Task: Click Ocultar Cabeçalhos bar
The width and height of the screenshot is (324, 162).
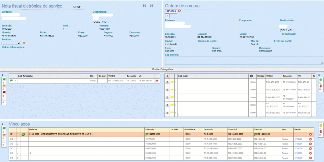Action: point(162,69)
